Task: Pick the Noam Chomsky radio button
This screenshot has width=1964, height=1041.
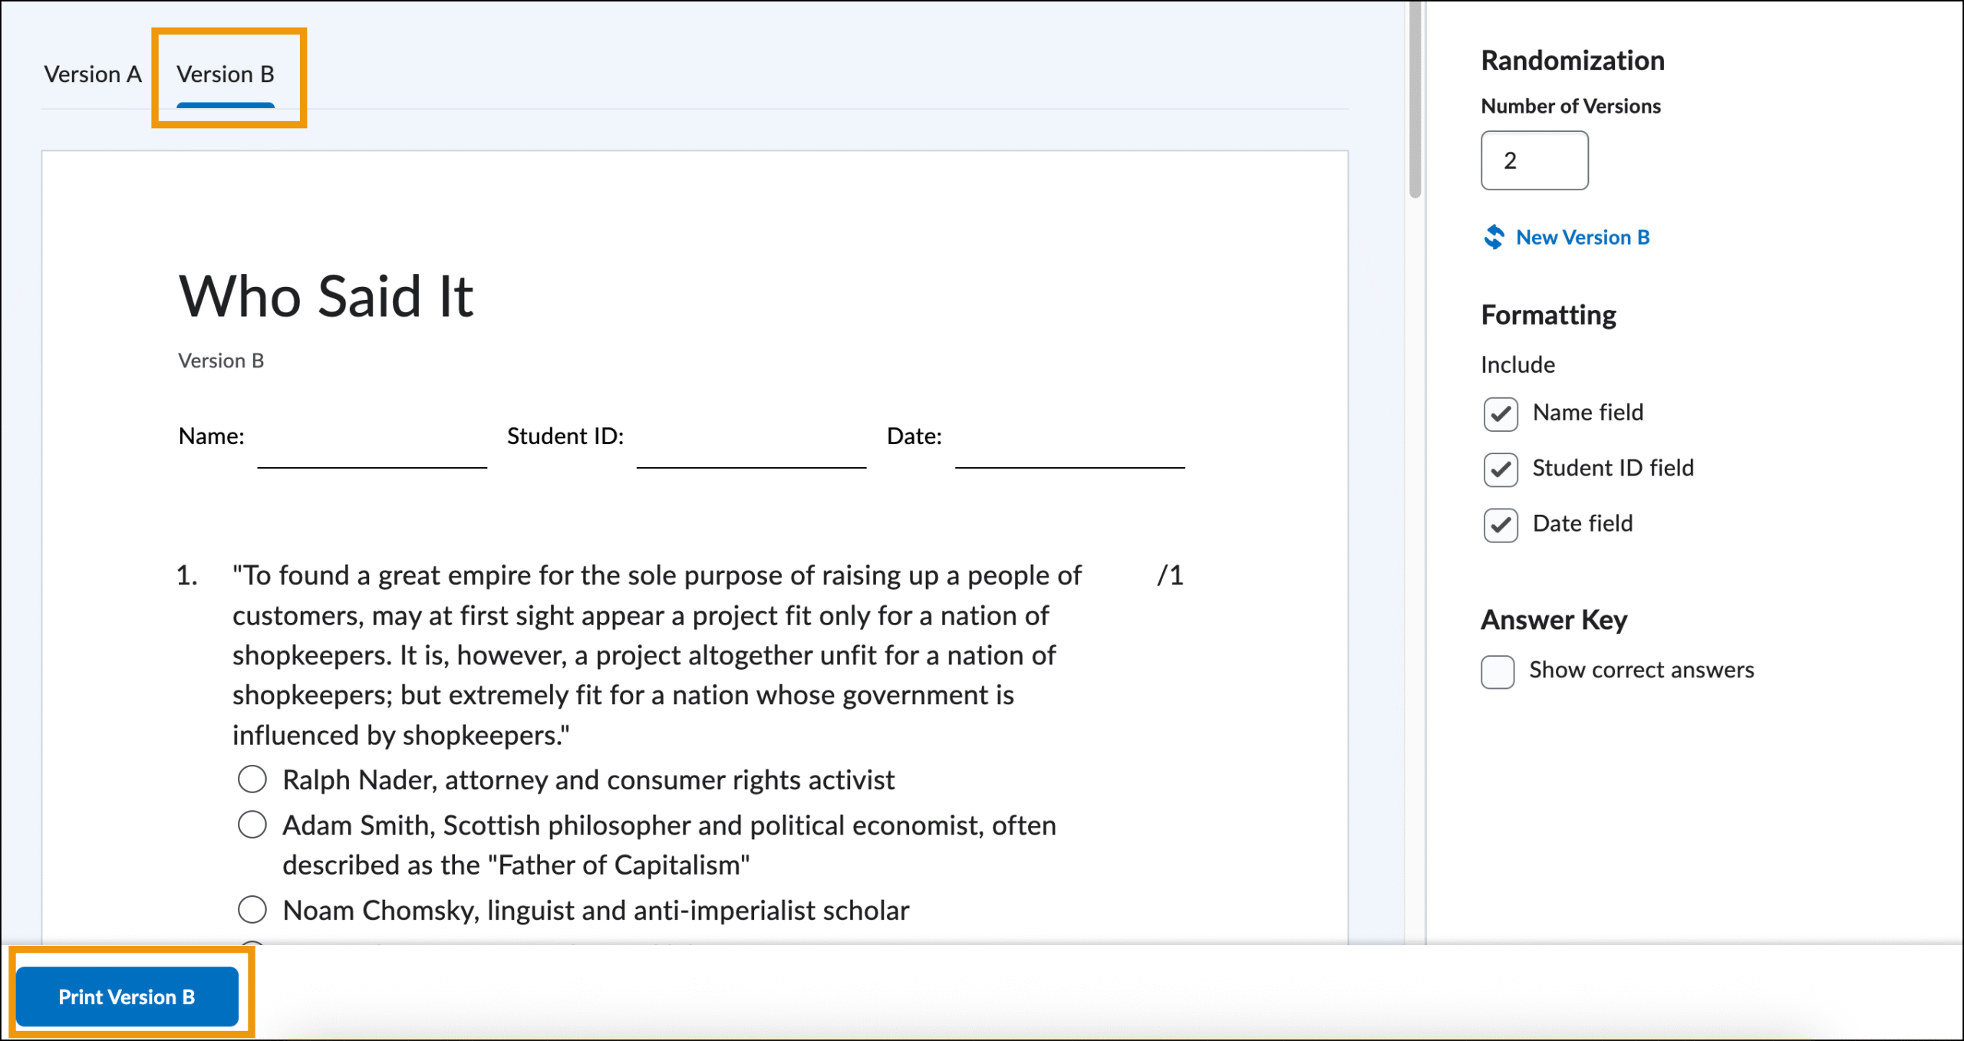Action: [252, 910]
